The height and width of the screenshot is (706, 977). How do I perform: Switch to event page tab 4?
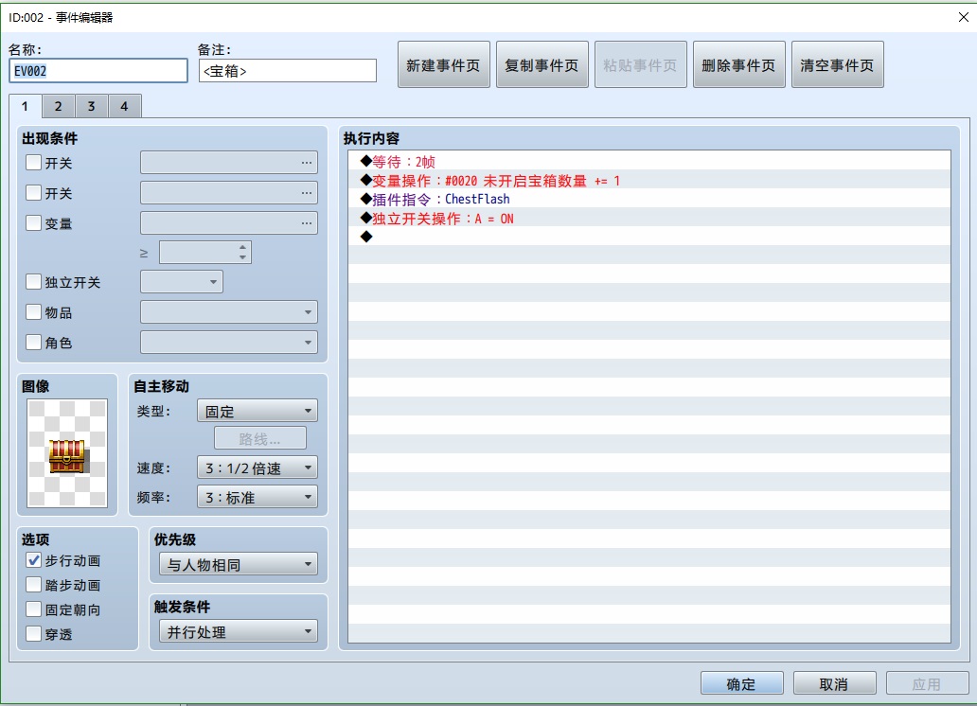point(124,107)
